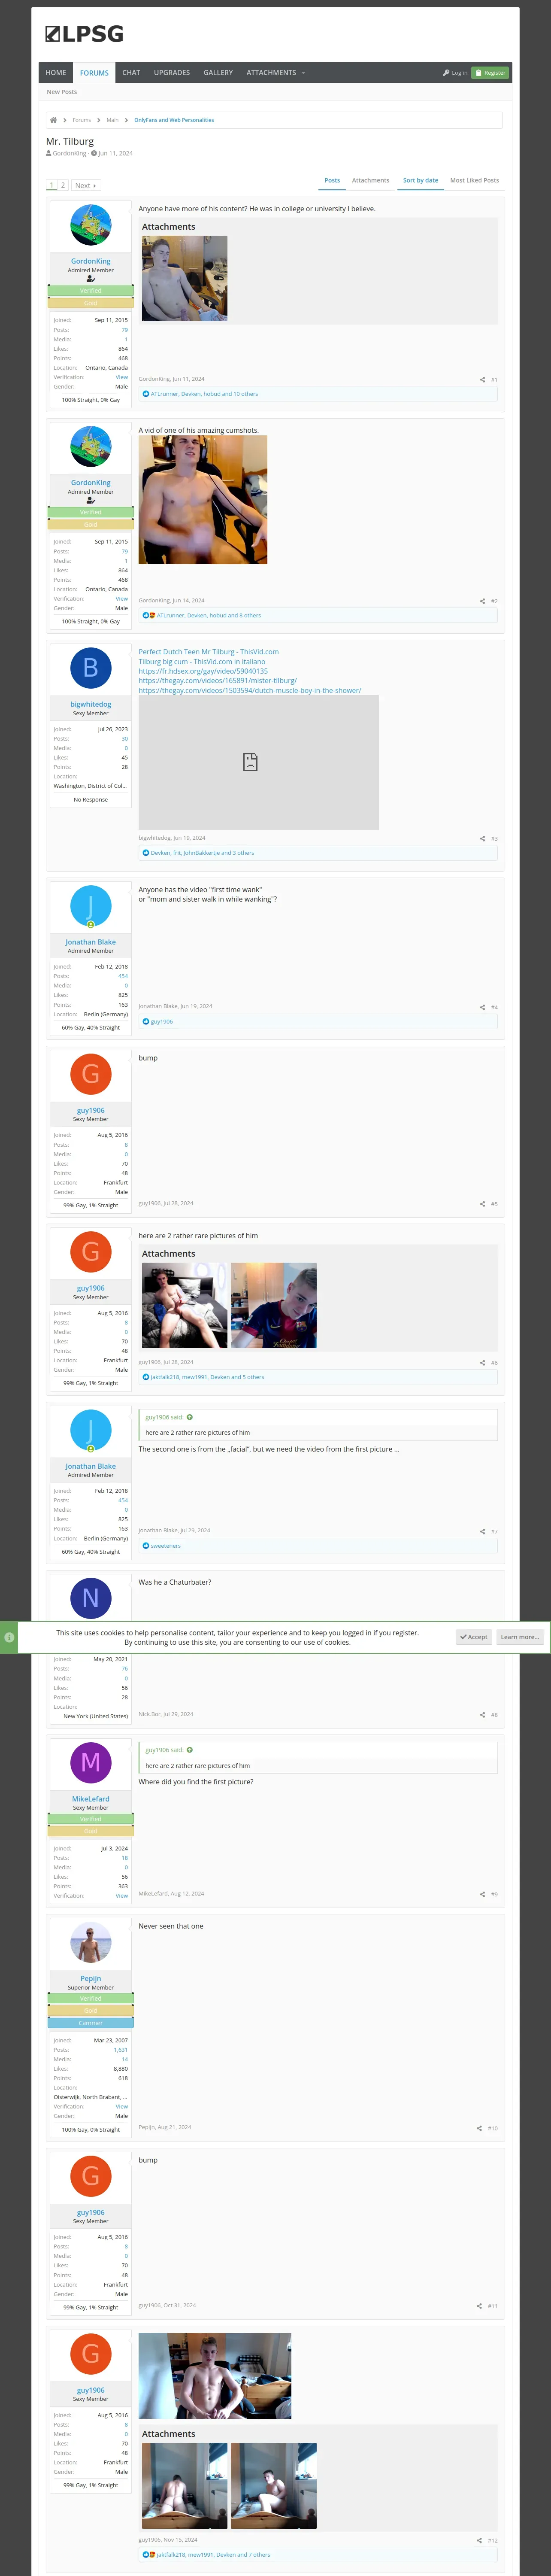Open guy1906 avatar in post #5
The image size is (551, 2576).
[91, 1074]
